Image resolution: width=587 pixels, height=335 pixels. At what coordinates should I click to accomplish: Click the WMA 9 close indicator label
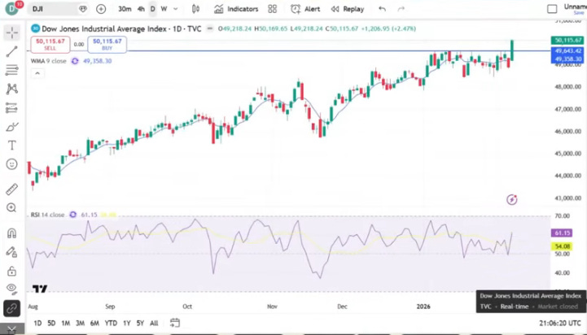48,61
